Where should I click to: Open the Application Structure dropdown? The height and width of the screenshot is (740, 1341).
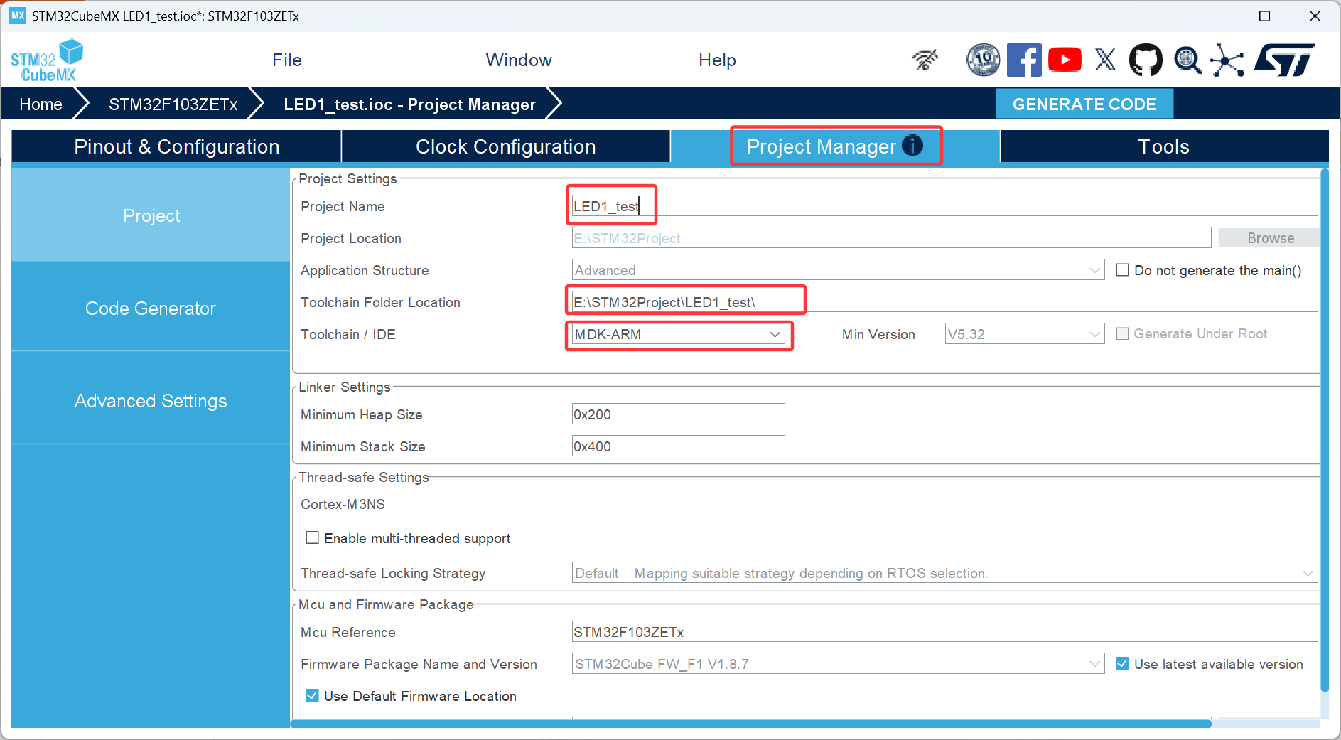(x=838, y=270)
